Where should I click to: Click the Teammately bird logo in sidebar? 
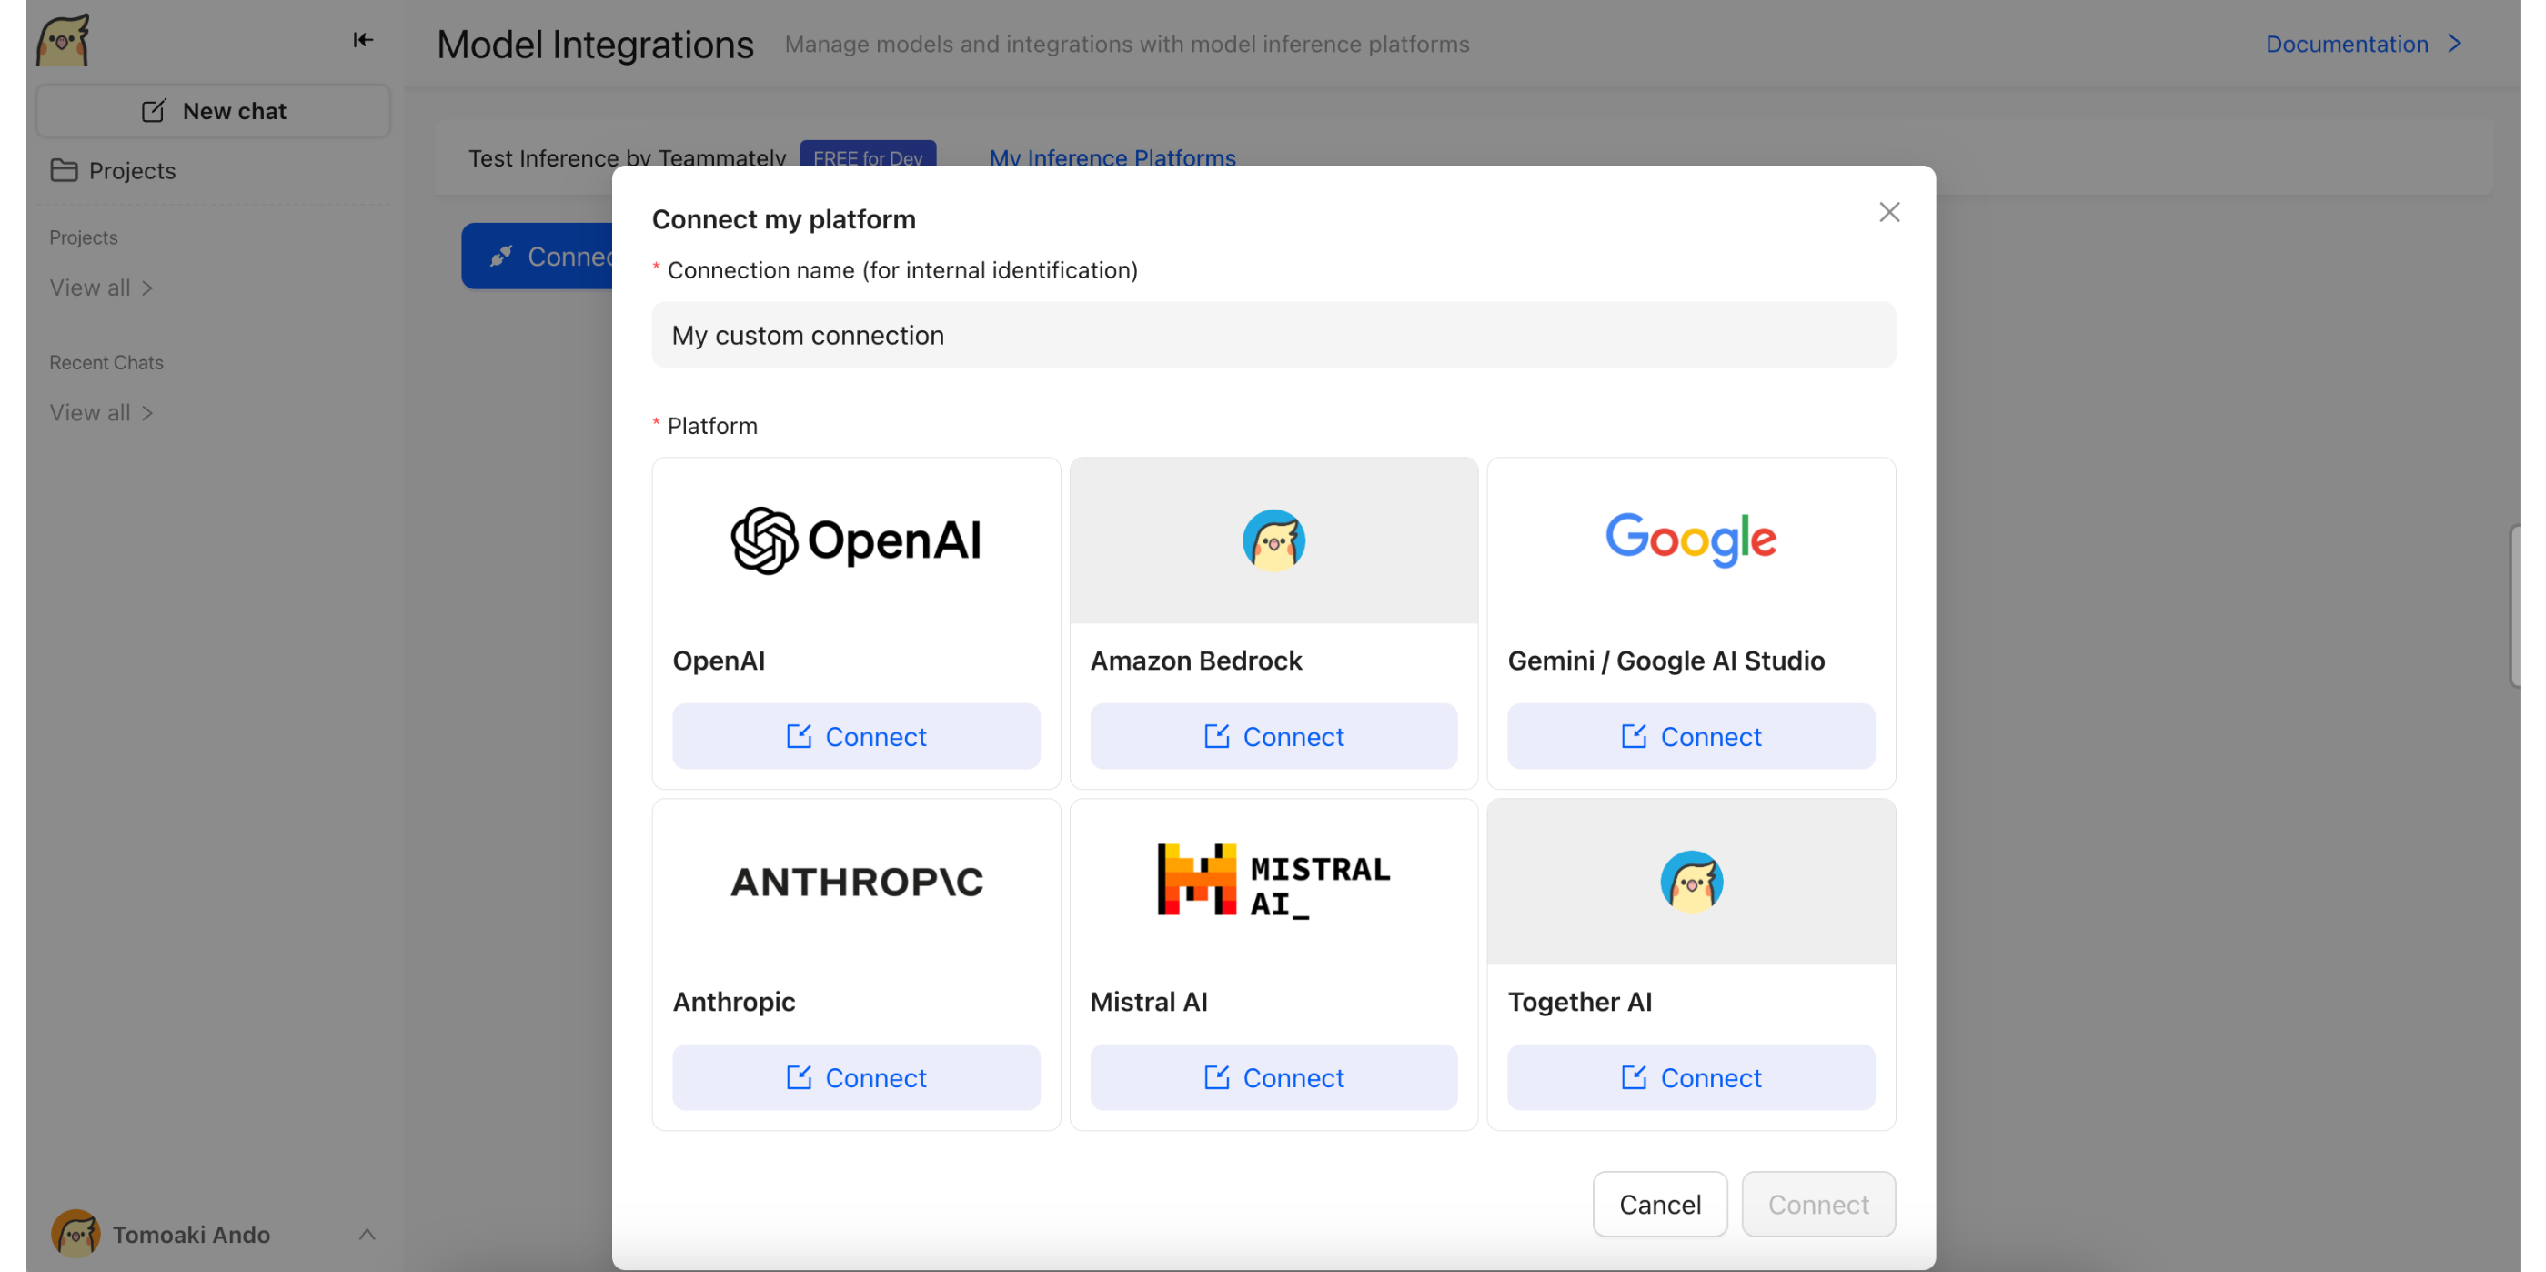tap(64, 41)
